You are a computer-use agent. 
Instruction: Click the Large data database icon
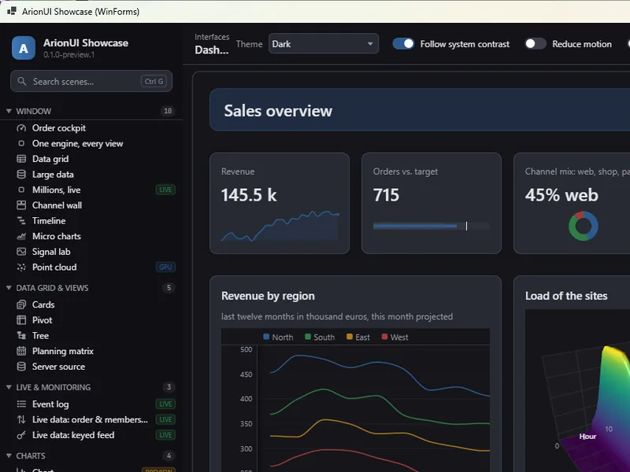pyautogui.click(x=21, y=175)
